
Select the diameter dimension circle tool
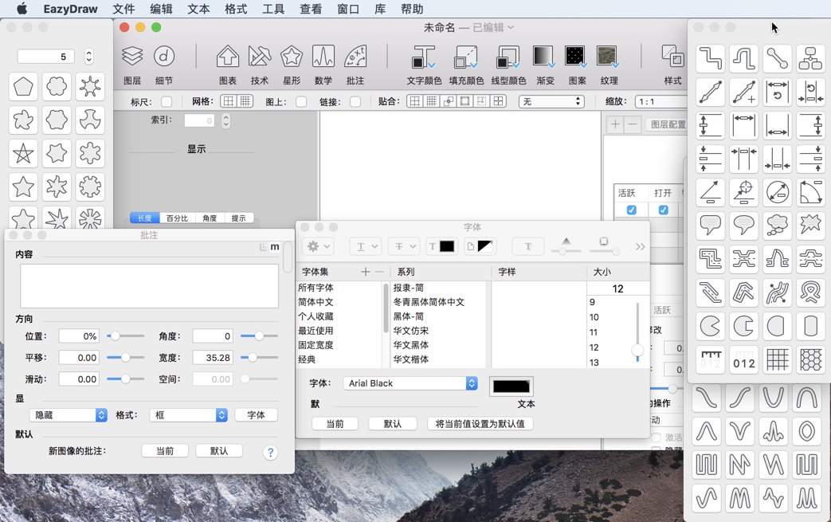pos(777,192)
